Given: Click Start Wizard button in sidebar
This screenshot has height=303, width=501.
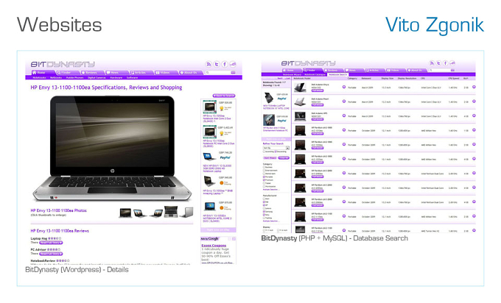Looking at the screenshot, I should click(x=270, y=158).
